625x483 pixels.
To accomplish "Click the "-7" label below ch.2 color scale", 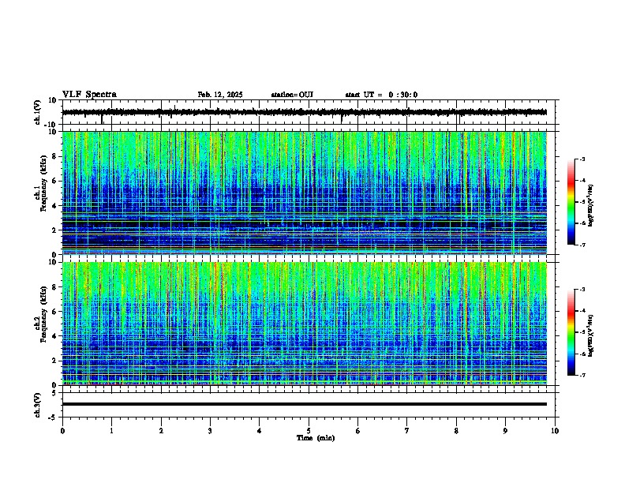I will pyautogui.click(x=582, y=376).
